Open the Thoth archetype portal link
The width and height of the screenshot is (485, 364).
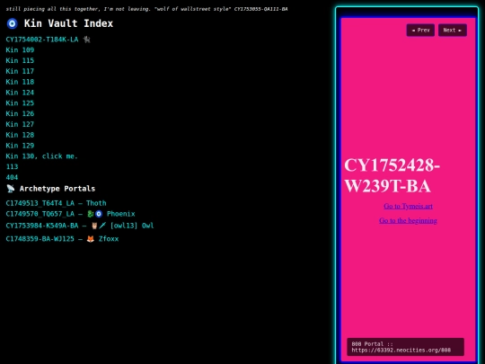point(56,203)
